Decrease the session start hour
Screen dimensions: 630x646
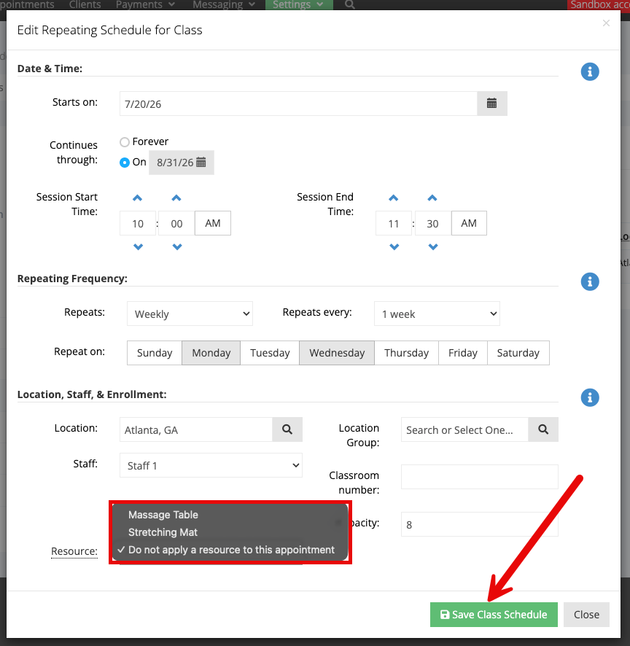point(138,246)
